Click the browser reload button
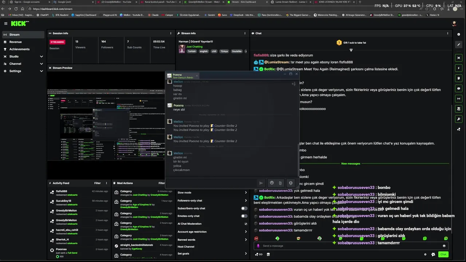Screen dimensions: 466x262 pos(16,9)
